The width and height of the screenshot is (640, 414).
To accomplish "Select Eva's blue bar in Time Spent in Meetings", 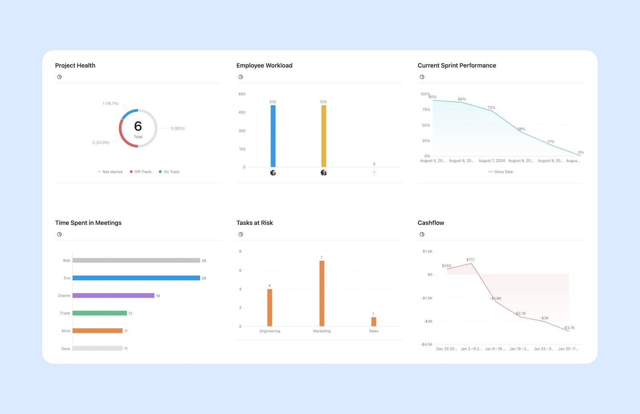I will tap(137, 278).
